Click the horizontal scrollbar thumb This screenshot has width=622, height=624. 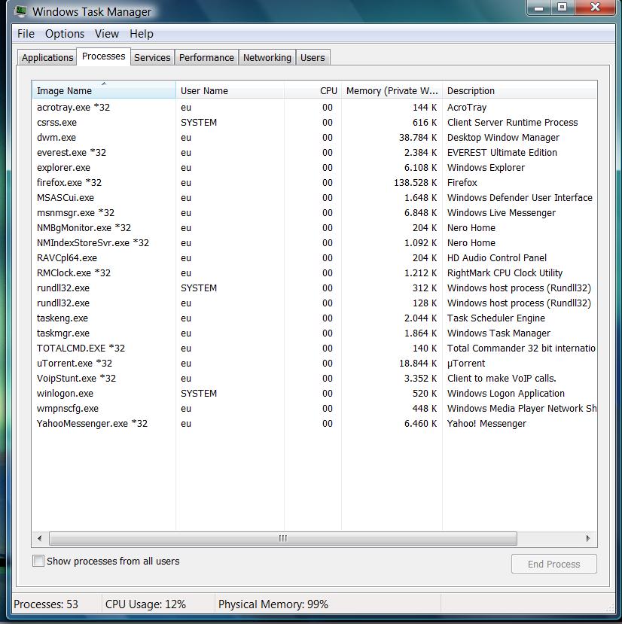click(x=282, y=538)
